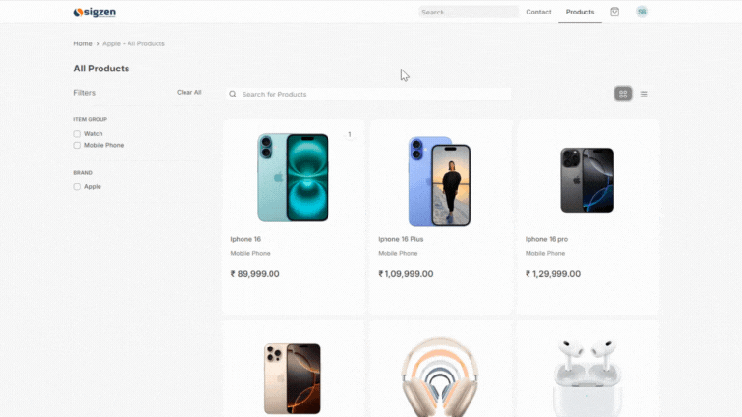Select the Products navigation tab
Image resolution: width=742 pixels, height=417 pixels.
pyautogui.click(x=580, y=12)
